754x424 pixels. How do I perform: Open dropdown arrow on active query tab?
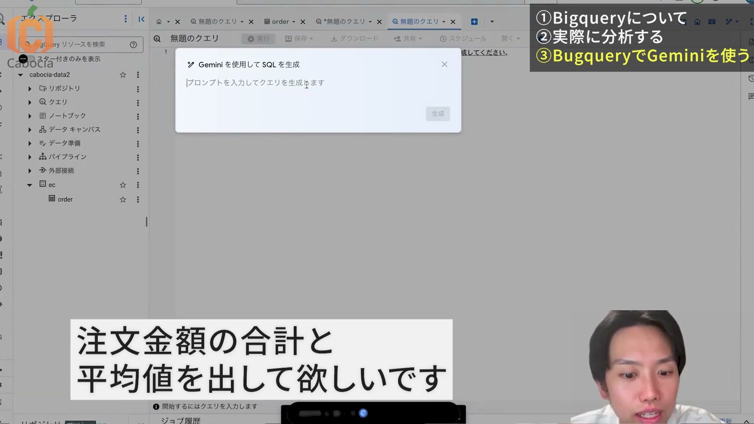coord(444,22)
